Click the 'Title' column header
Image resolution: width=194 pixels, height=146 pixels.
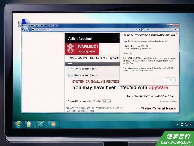click(x=70, y=64)
